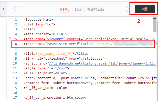Switch to the CSS tab
The height and width of the screenshot is (101, 158).
78,10
